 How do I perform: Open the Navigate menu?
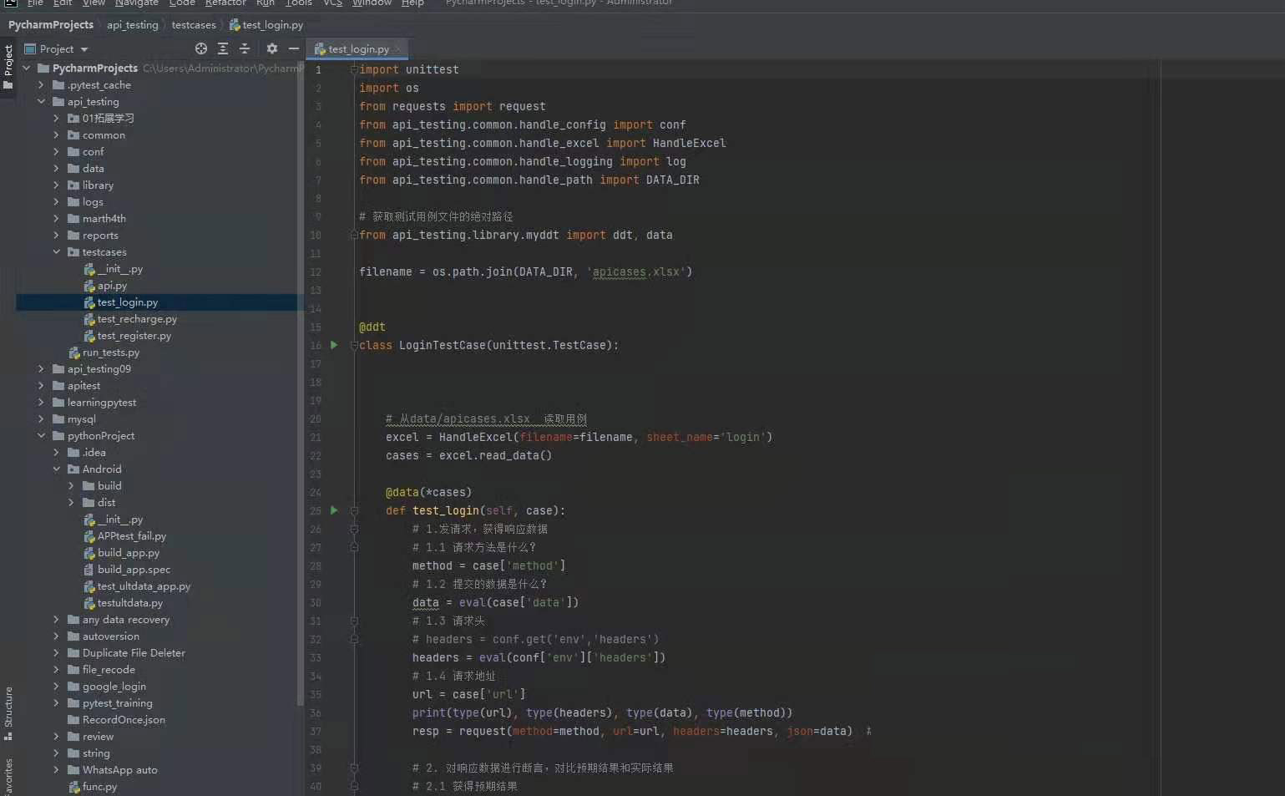[136, 3]
